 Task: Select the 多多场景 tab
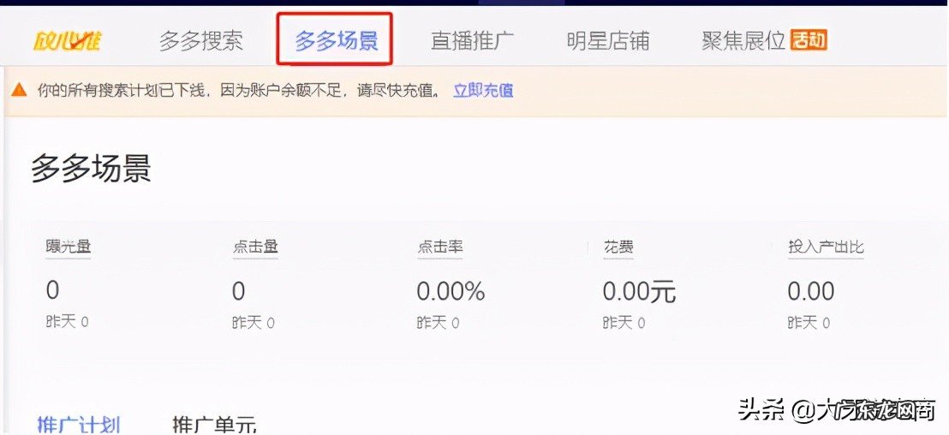click(336, 41)
